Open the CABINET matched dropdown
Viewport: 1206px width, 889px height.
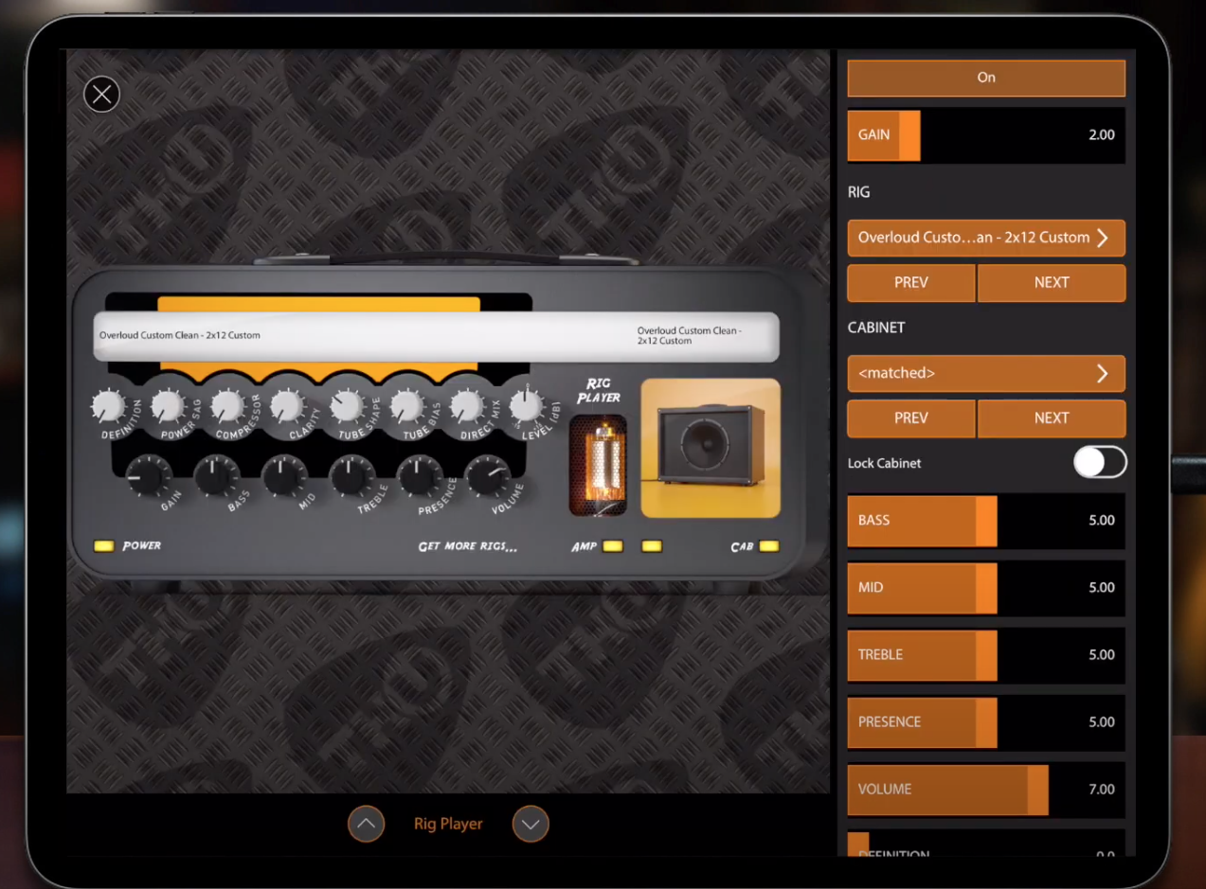pos(986,373)
